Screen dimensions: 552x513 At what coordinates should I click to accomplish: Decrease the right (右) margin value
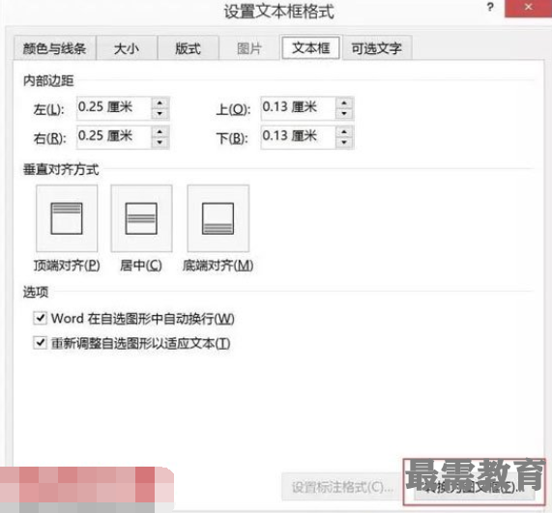(x=160, y=143)
